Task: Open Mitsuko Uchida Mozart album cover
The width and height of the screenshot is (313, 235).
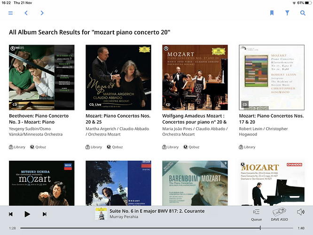Action: 42,183
